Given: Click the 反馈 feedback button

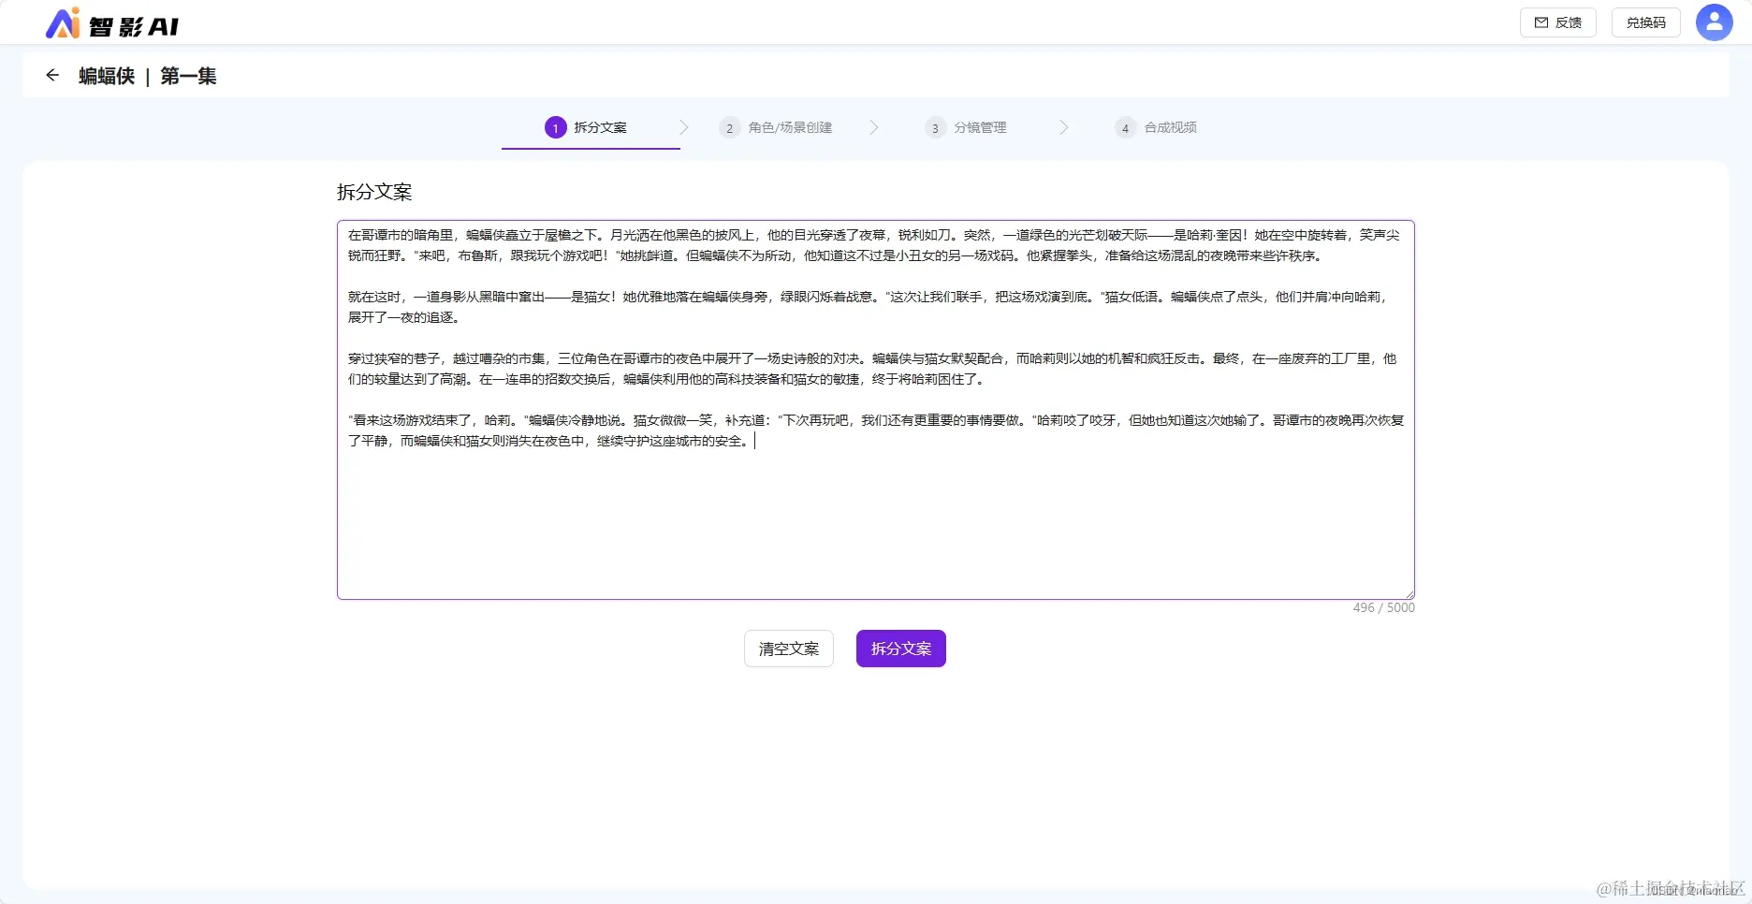Looking at the screenshot, I should 1557,22.
